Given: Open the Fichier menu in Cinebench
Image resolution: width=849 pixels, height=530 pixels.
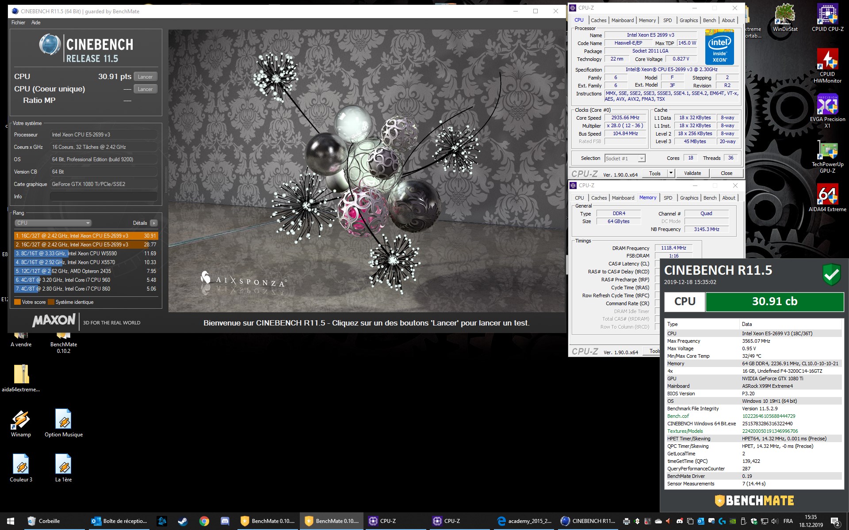Looking at the screenshot, I should [18, 23].
